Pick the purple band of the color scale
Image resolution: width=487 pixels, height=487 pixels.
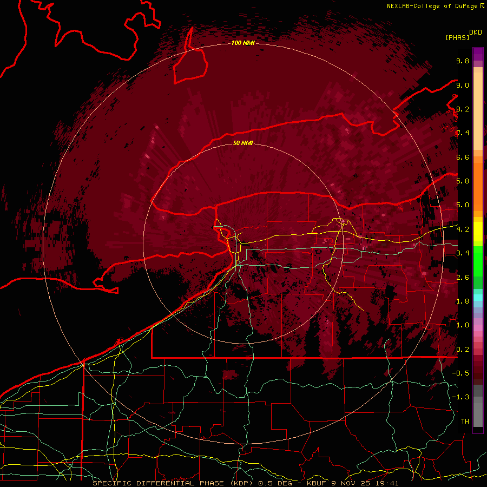(478, 54)
